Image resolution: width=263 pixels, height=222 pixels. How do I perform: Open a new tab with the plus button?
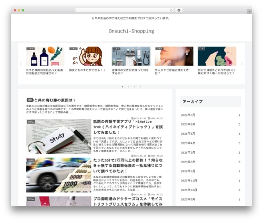249,12
